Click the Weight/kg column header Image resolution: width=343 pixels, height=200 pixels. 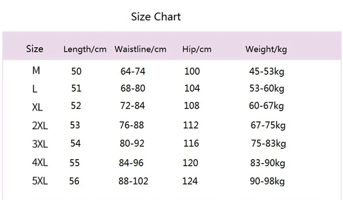(266, 49)
